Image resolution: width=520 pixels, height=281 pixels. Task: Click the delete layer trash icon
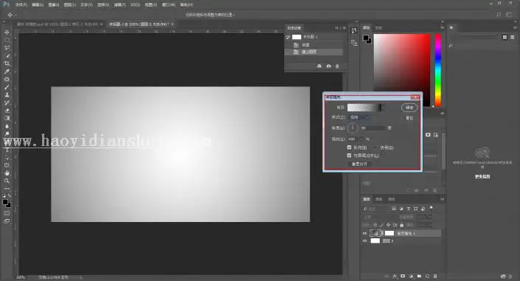coord(435,276)
